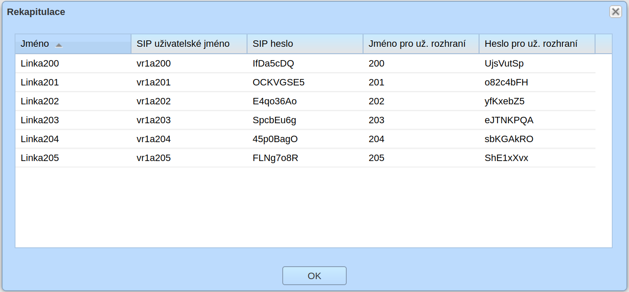Click SIP password IfDa5cDQ
This screenshot has width=629, height=292.
pos(273,64)
